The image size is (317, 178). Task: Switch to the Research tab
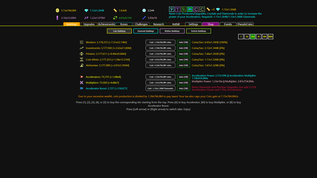[x=158, y=24]
